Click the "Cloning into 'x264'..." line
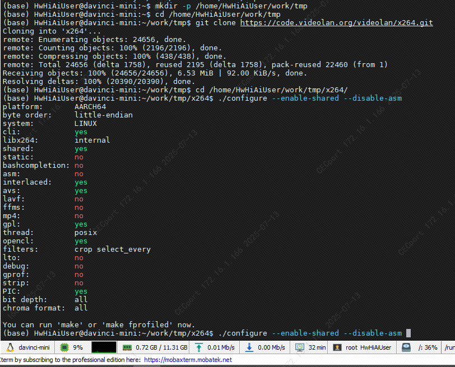The height and width of the screenshot is (367, 455). coord(52,31)
